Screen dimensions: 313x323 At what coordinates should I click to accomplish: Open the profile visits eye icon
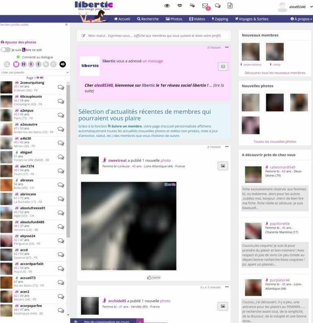(x=167, y=6)
